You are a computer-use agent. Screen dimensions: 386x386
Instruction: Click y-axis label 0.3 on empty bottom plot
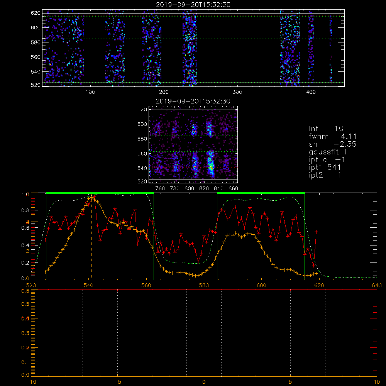point(25,333)
